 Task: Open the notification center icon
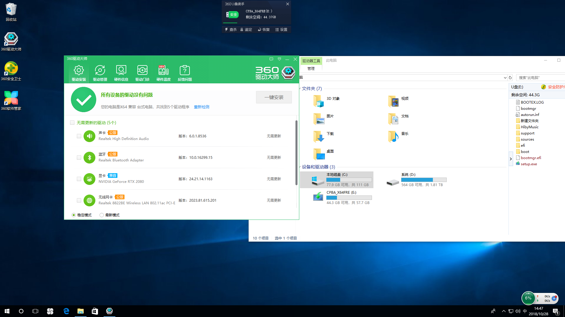(556, 311)
